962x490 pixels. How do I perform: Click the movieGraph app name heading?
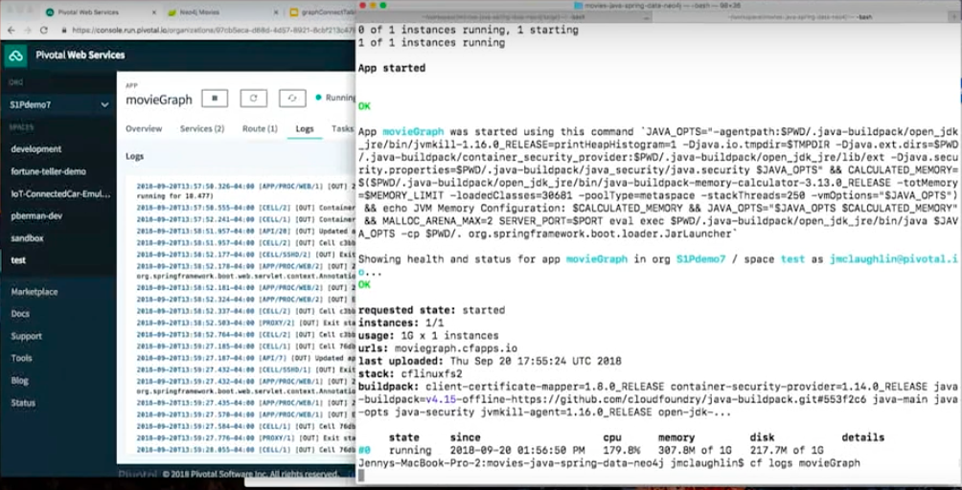[159, 100]
